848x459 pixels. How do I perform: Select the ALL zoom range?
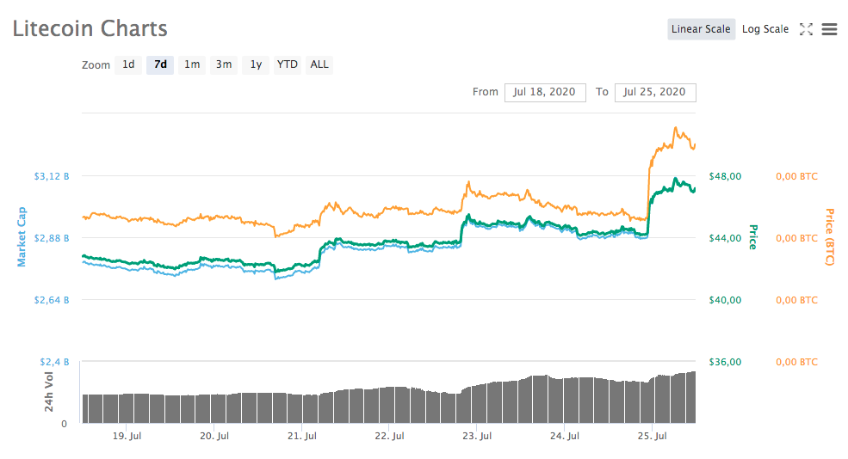[x=319, y=64]
